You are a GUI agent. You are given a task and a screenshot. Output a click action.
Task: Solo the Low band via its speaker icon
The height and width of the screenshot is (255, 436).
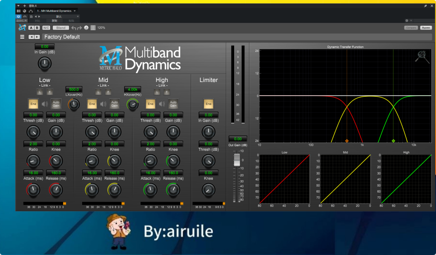(x=44, y=104)
